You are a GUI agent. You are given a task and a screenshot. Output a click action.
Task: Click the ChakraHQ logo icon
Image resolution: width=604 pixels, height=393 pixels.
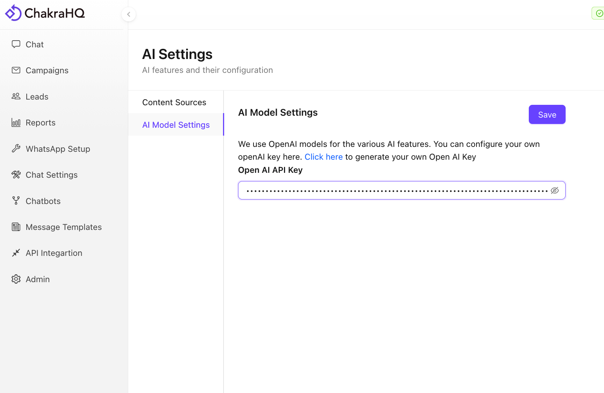[13, 13]
